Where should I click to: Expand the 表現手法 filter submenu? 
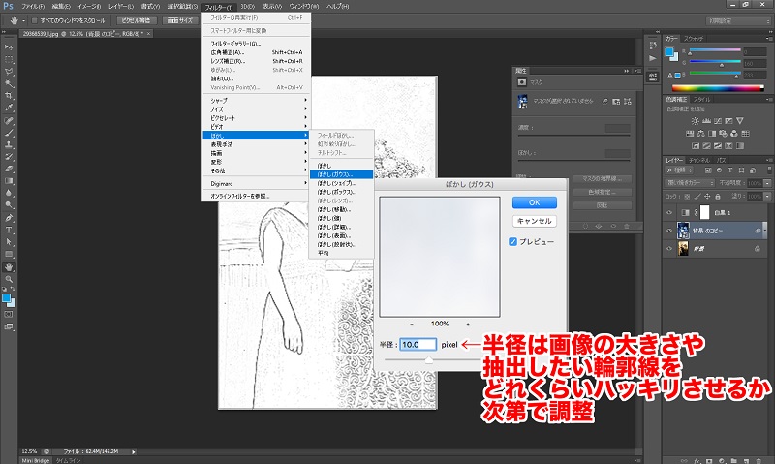click(257, 144)
